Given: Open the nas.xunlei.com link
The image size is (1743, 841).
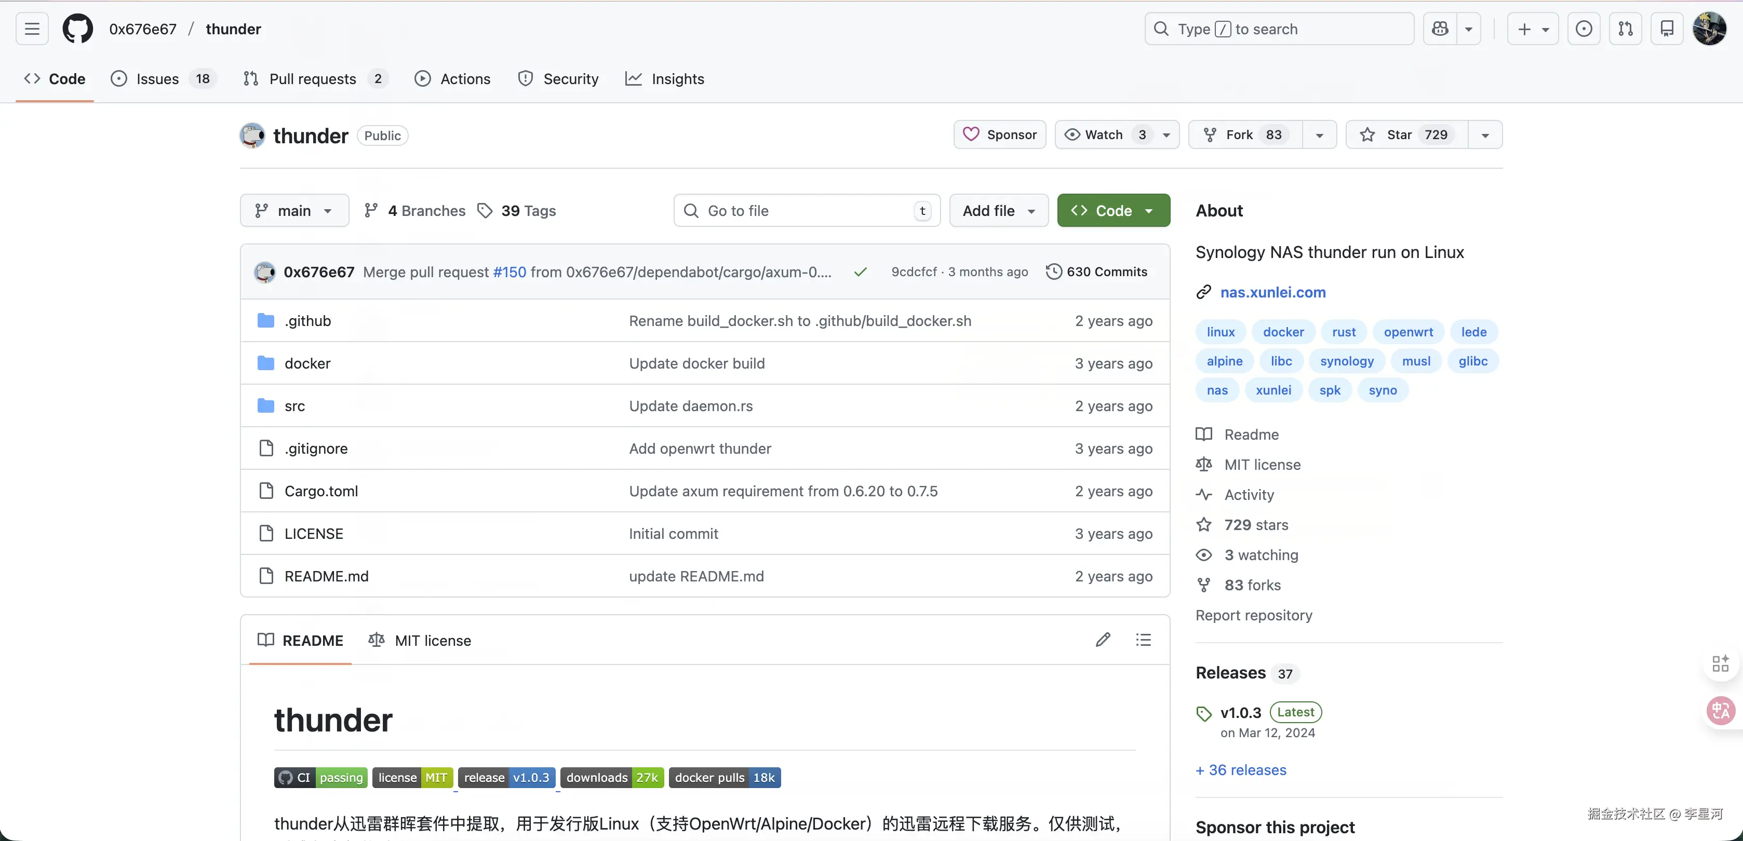Looking at the screenshot, I should click(x=1273, y=292).
